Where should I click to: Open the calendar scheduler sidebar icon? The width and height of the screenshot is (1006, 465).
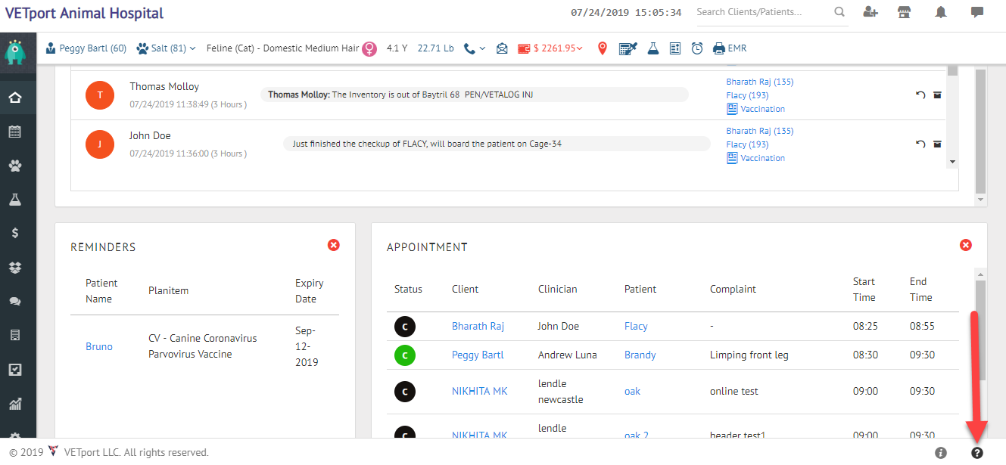tap(15, 132)
